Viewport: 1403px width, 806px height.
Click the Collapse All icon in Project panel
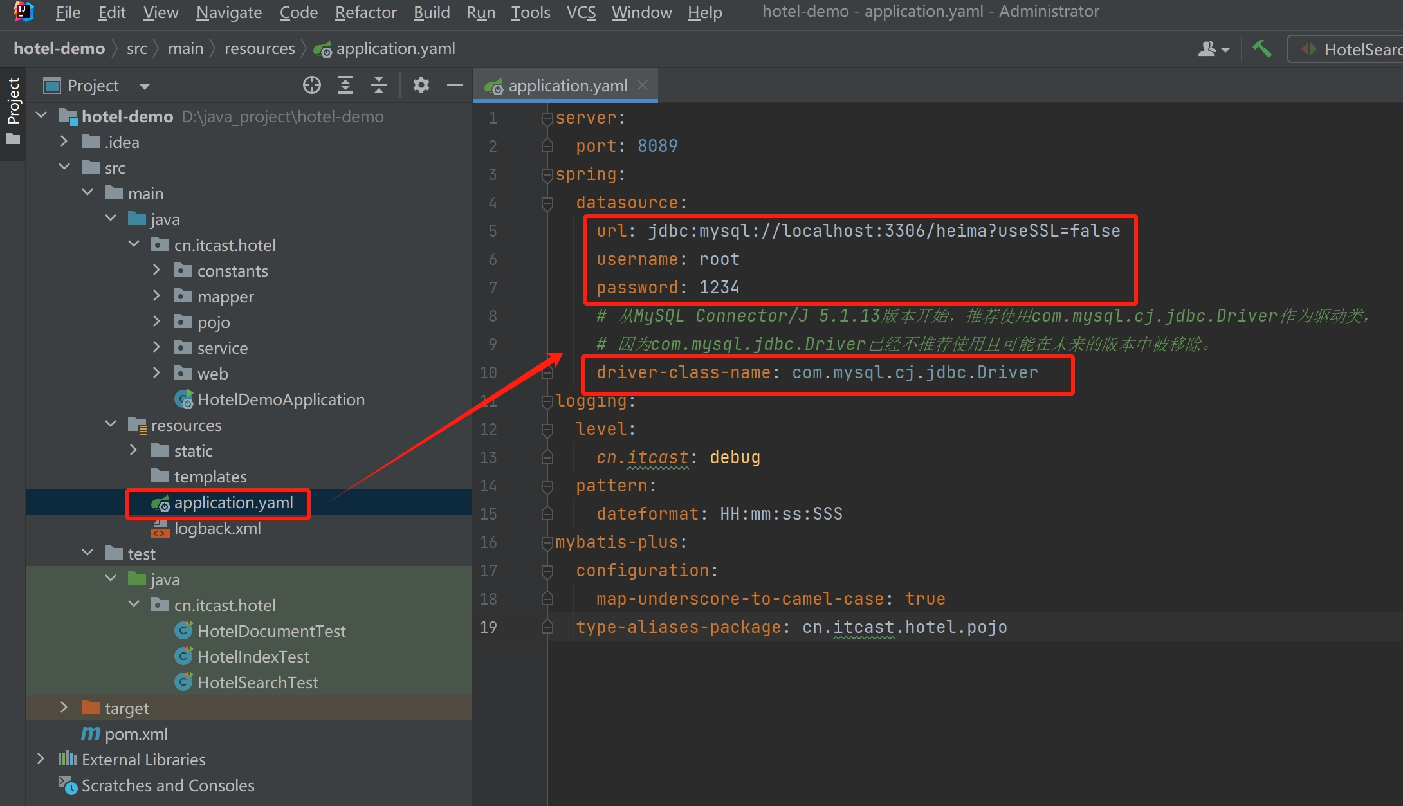[x=379, y=85]
